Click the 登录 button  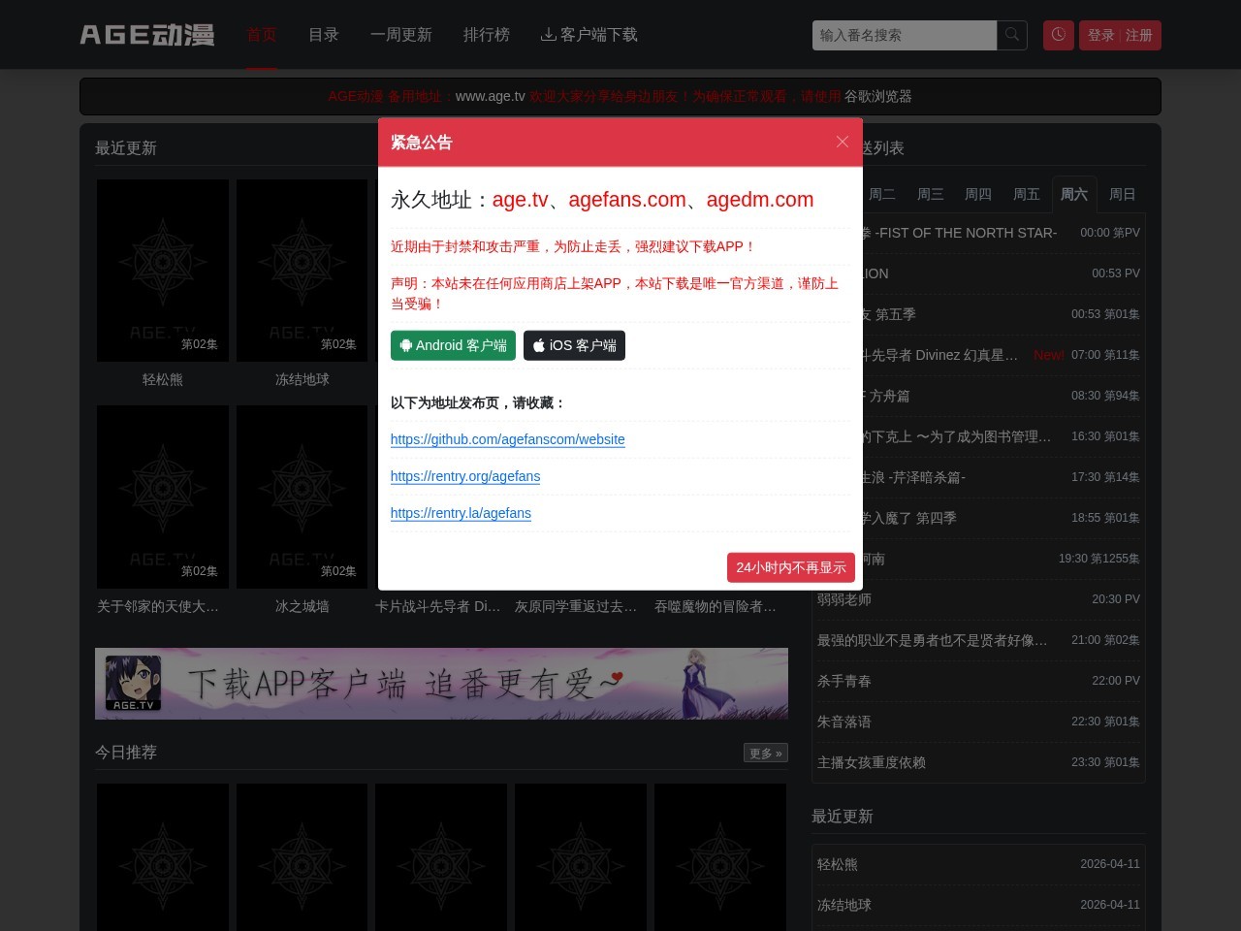(x=1101, y=35)
